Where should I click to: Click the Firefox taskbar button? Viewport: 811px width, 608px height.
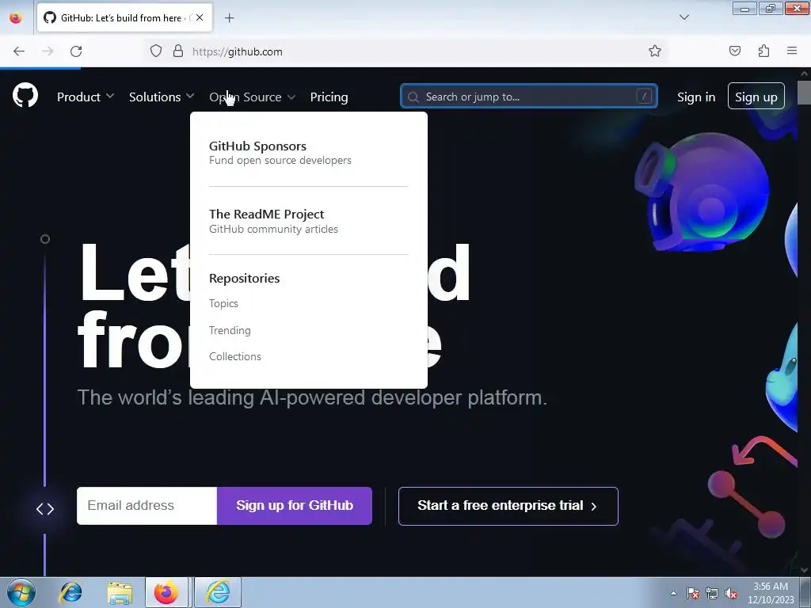click(166, 592)
